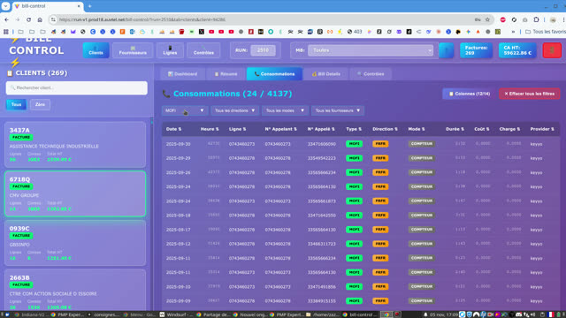Click the Rechercher client search field
The image size is (566, 318).
(77, 88)
